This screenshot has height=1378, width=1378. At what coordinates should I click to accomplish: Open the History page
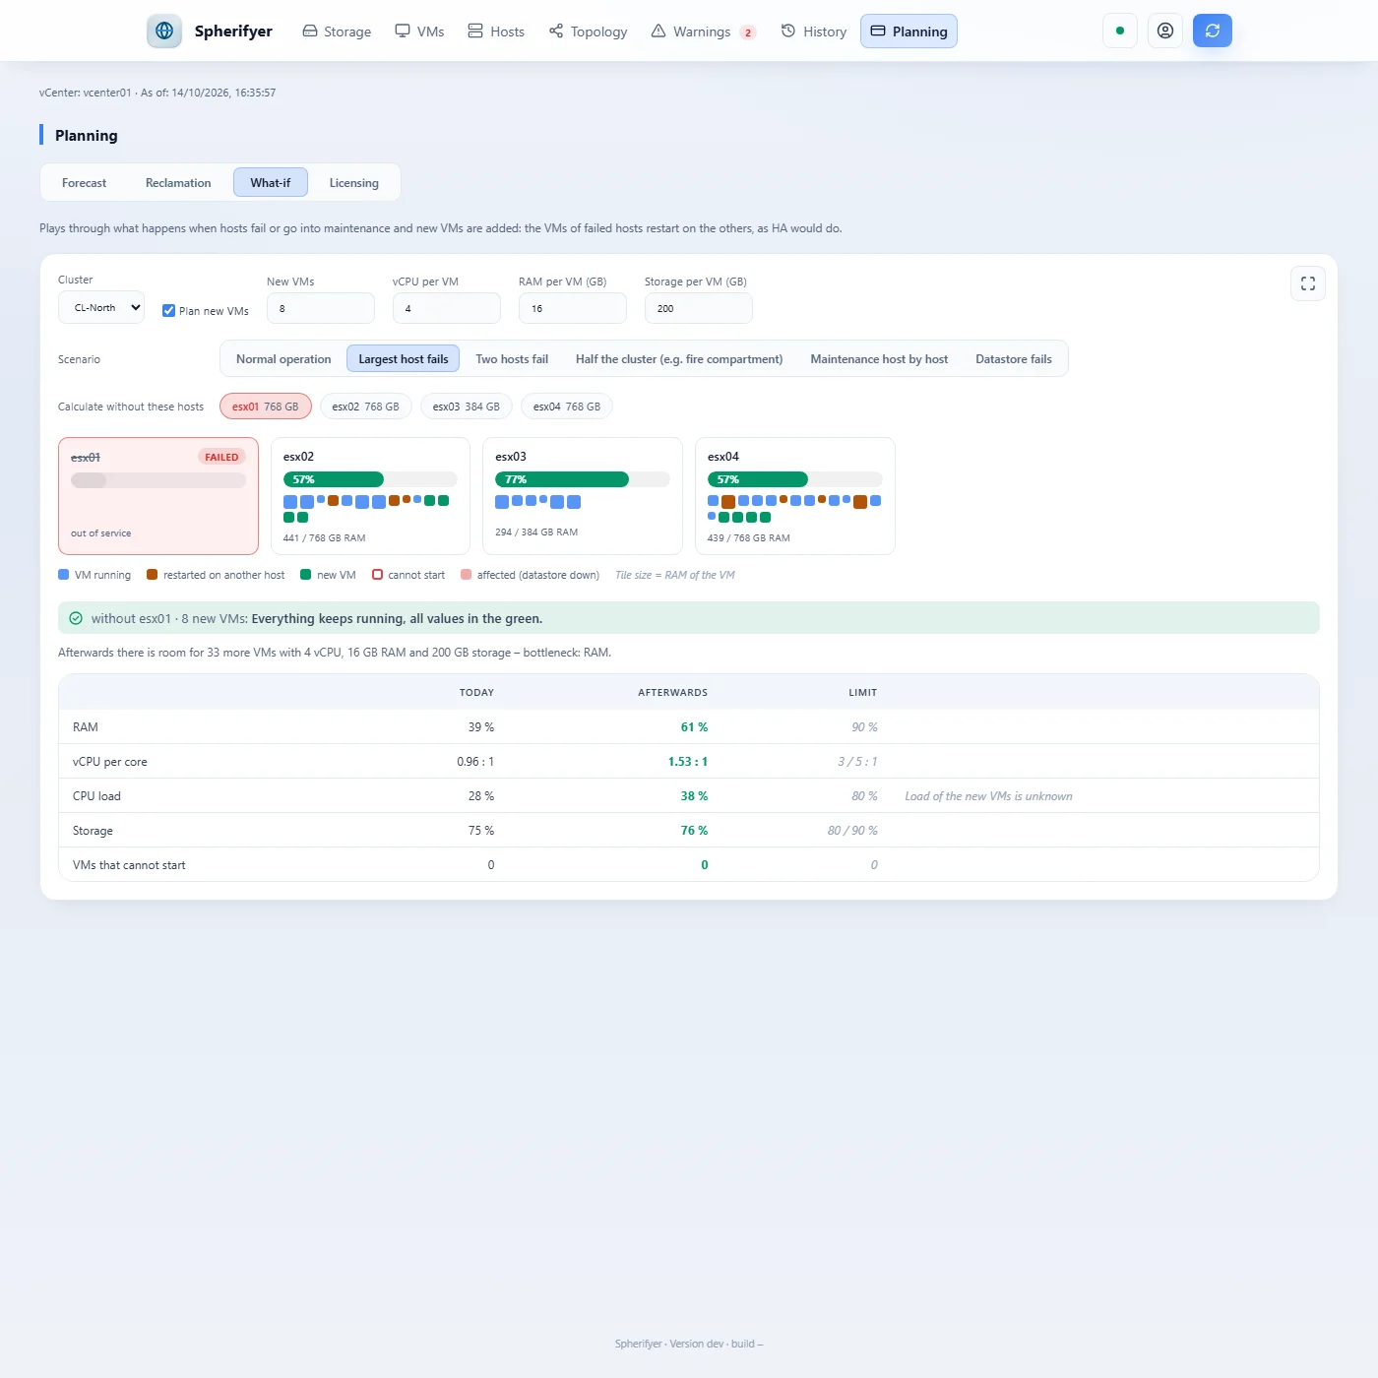(x=814, y=31)
